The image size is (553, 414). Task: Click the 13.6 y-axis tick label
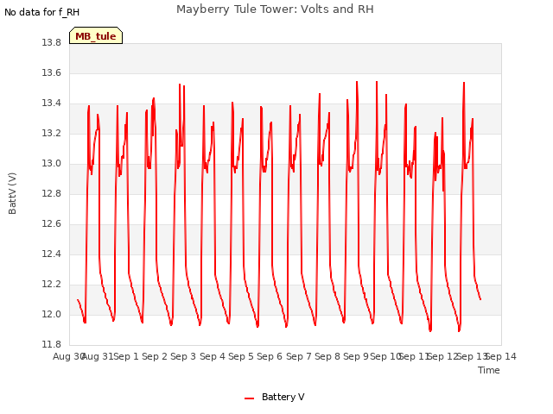[52, 72]
